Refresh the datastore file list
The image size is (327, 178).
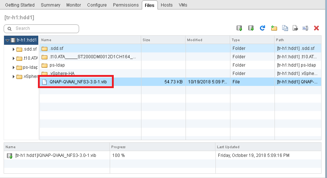(262, 28)
